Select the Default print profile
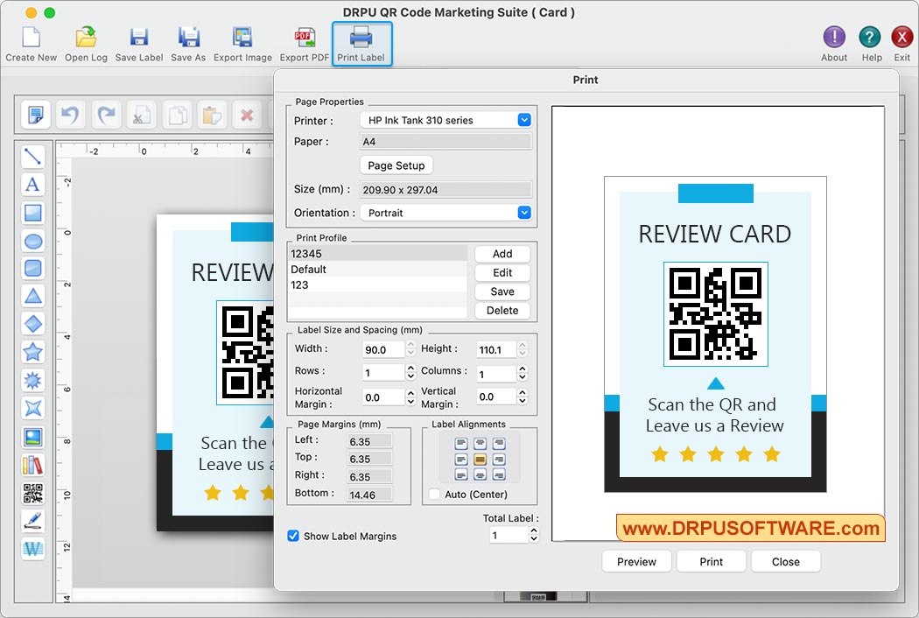 tap(376, 270)
